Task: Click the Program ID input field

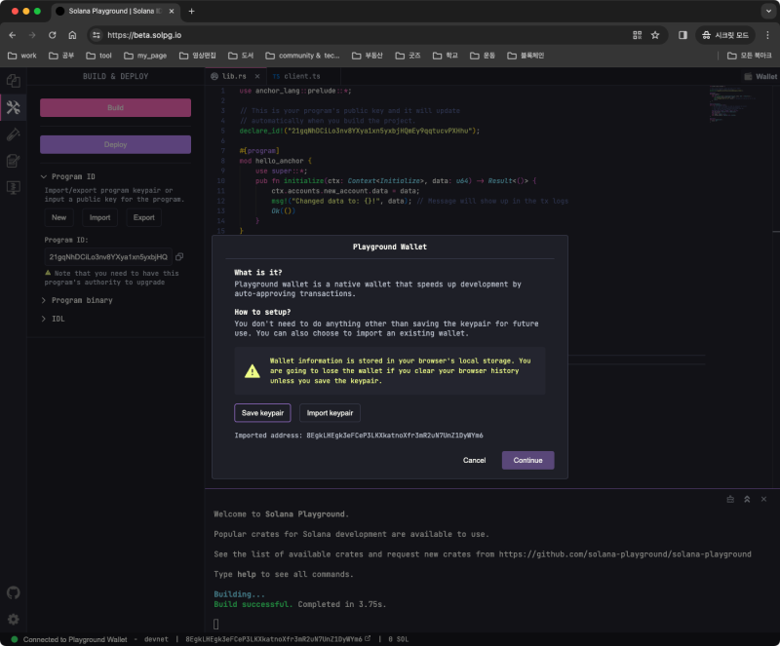Action: coord(108,257)
